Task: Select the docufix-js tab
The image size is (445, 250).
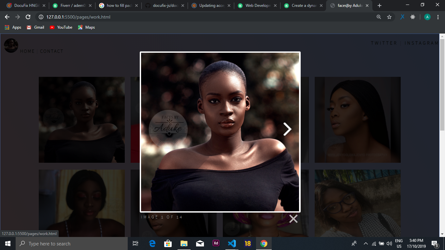Action: pyautogui.click(x=165, y=5)
